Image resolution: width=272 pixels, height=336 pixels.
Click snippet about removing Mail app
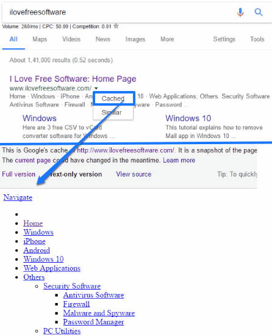[x=214, y=131]
